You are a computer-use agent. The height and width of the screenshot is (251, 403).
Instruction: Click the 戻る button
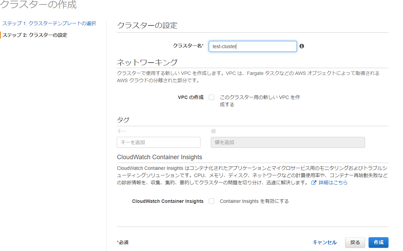355,242
